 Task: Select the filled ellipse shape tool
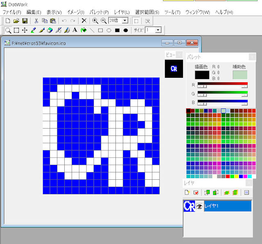[x=126, y=30]
